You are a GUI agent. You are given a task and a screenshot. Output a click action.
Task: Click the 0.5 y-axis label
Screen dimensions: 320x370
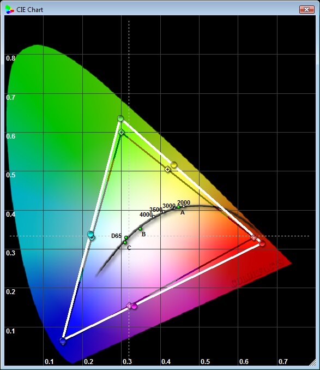(x=10, y=175)
